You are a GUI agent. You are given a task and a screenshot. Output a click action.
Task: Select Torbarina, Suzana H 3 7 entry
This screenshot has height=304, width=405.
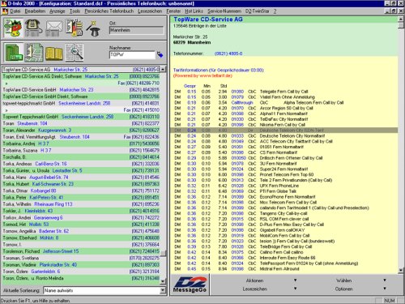pos(81,150)
